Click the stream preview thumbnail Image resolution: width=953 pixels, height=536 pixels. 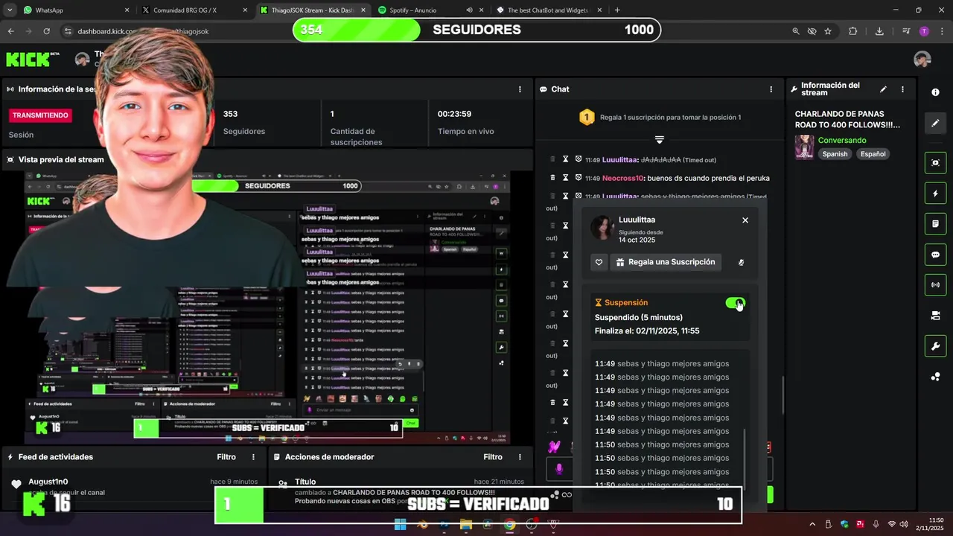[x=267, y=307]
